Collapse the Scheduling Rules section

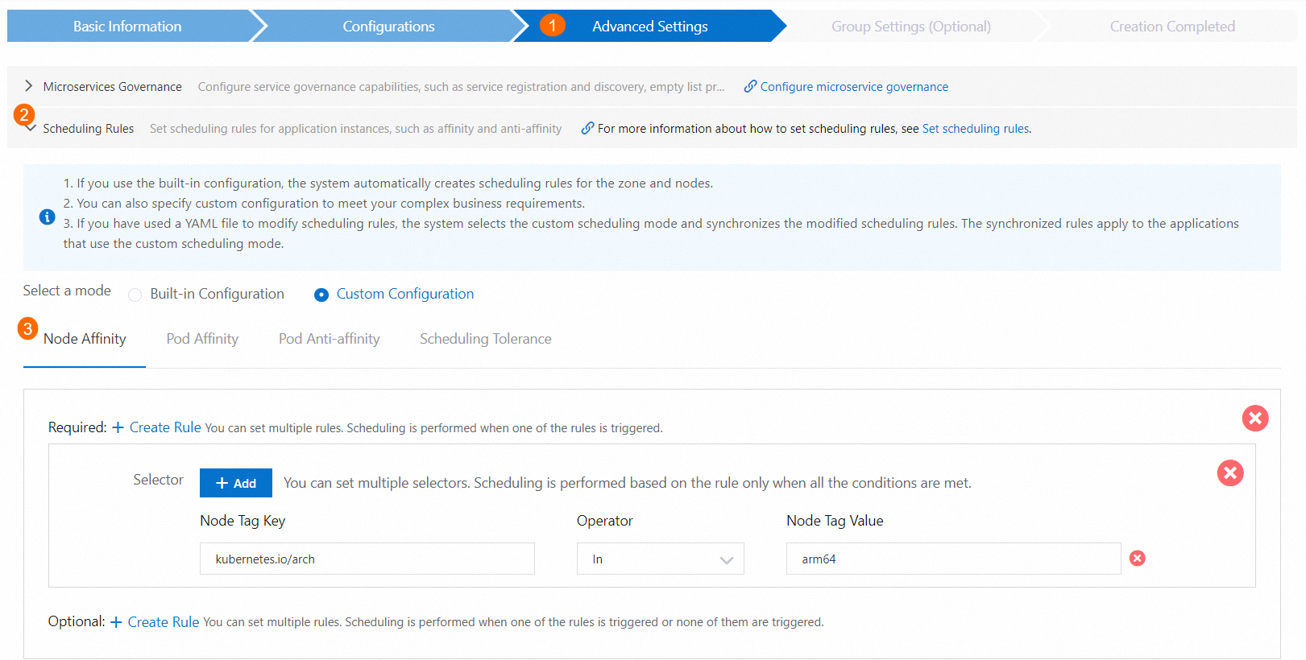coord(31,128)
